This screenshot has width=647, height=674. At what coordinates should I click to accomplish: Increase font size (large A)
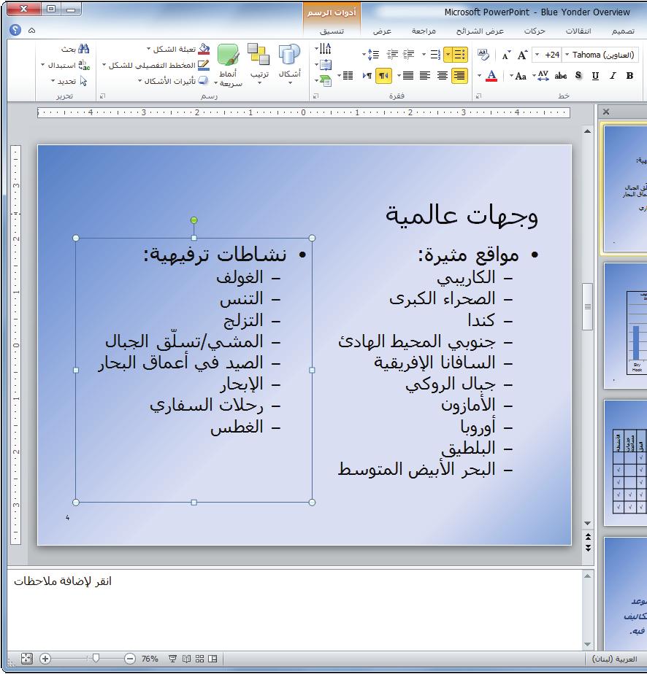point(522,55)
